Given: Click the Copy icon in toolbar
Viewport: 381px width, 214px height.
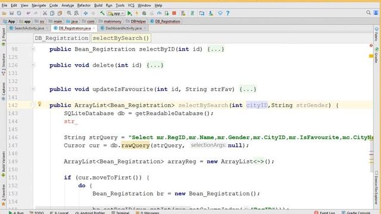Looking at the screenshot, I should [x=52, y=13].
